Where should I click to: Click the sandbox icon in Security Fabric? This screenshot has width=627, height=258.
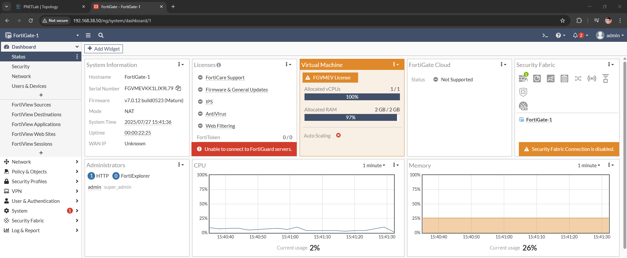[x=551, y=78]
